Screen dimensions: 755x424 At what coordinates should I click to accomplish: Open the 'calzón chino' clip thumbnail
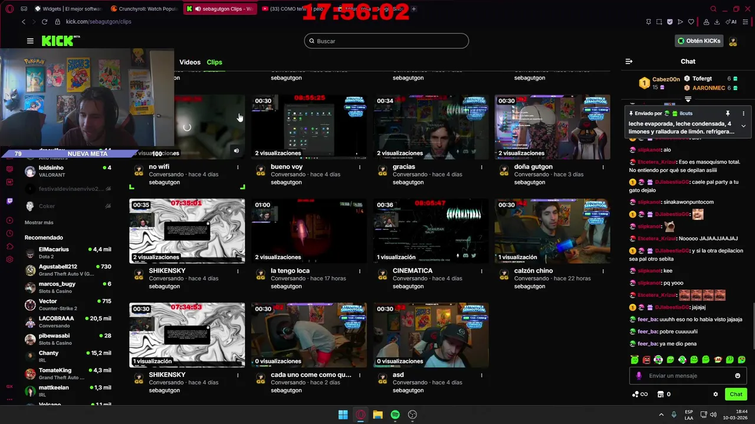pyautogui.click(x=552, y=231)
